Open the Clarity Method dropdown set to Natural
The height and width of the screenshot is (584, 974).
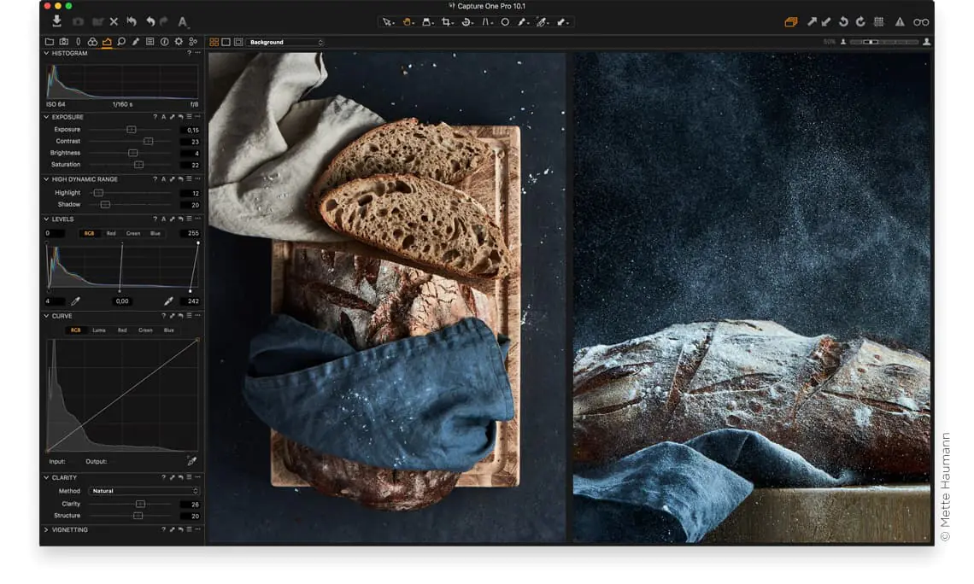point(144,491)
